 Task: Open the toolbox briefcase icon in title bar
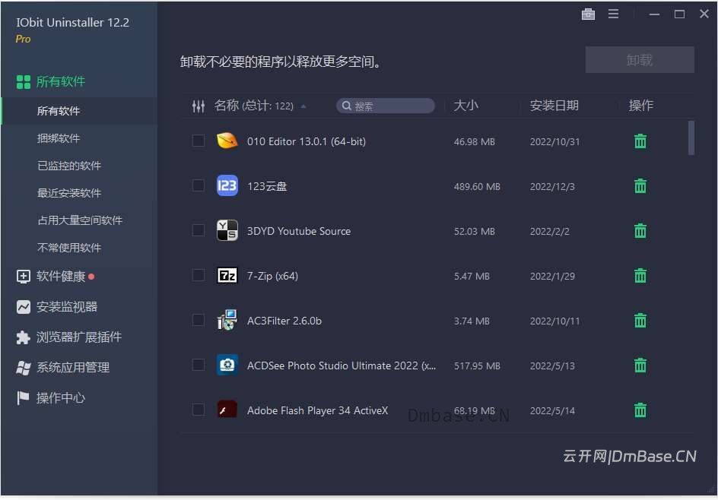(588, 14)
